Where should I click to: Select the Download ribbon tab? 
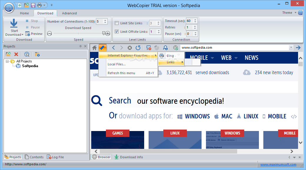click(45, 13)
